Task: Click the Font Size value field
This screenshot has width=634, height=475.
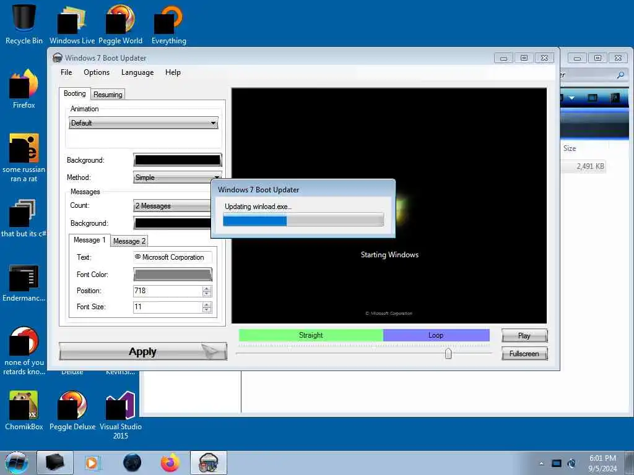Action: (x=168, y=307)
